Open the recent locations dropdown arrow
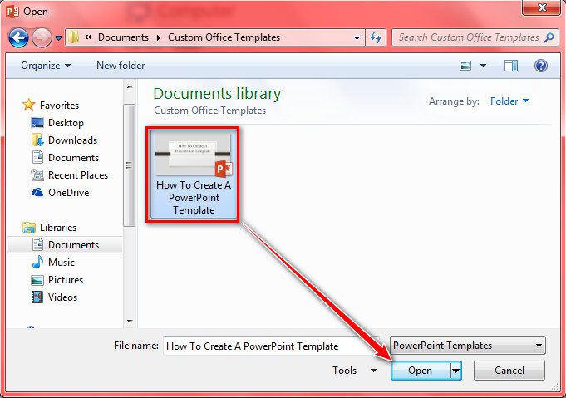 click(x=58, y=38)
